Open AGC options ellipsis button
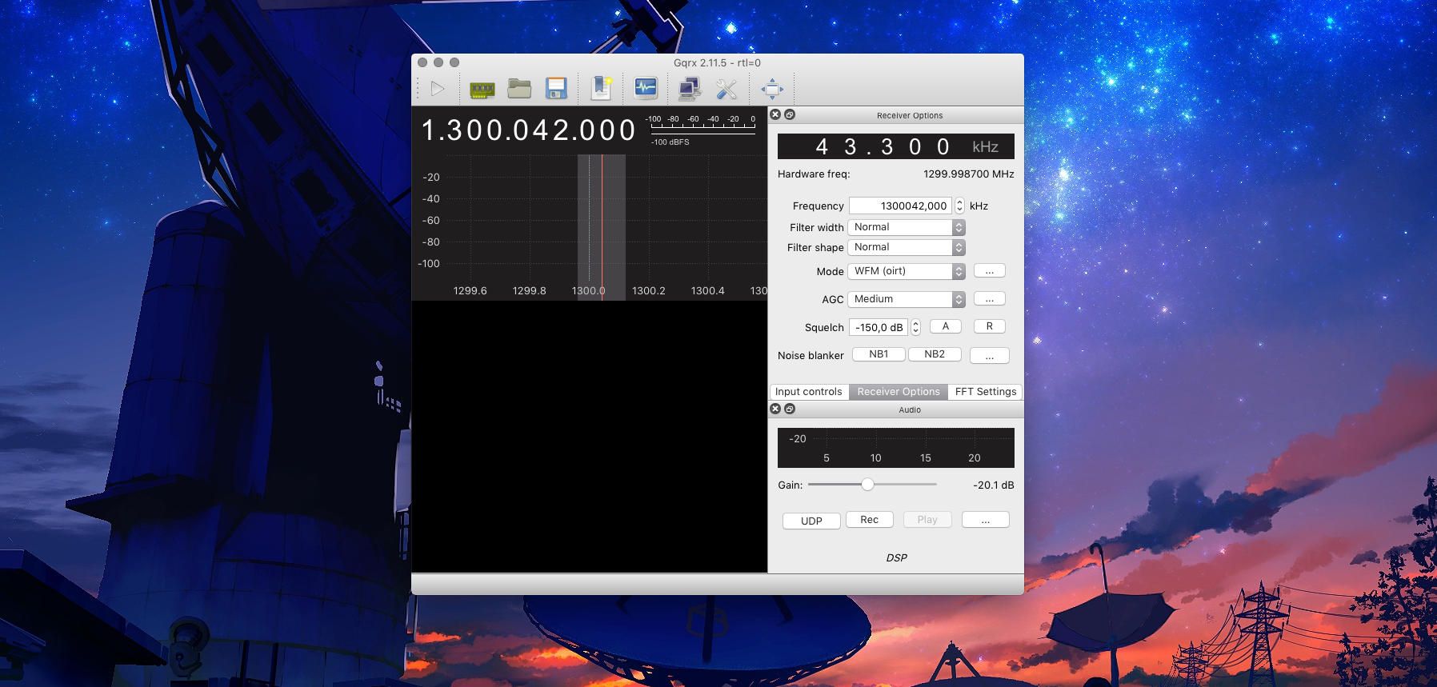1437x687 pixels. [x=990, y=299]
